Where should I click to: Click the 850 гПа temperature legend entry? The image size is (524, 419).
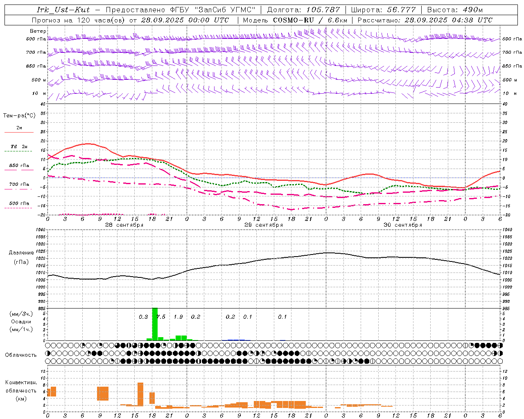19,166
